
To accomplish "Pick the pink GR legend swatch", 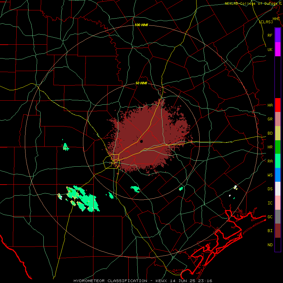I will tap(278, 119).
